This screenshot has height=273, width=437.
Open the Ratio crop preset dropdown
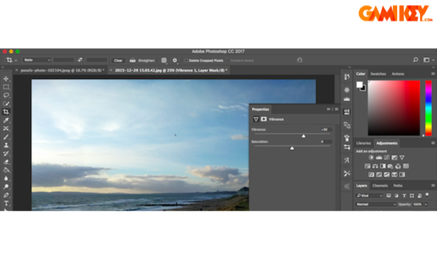pyautogui.click(x=37, y=60)
